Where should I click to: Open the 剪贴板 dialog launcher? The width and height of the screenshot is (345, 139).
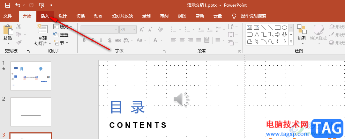point(28,52)
